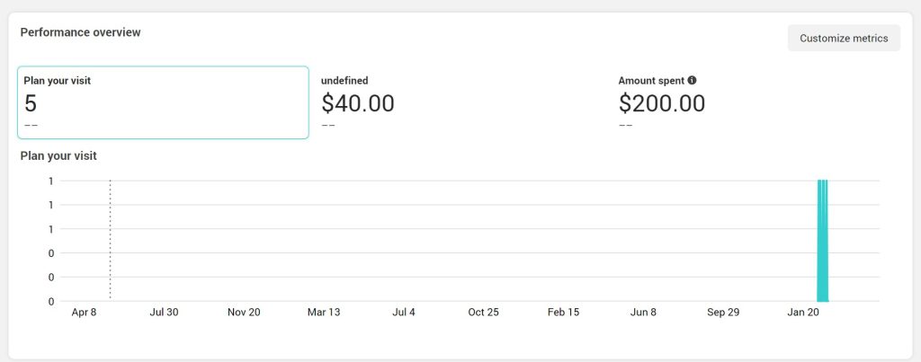This screenshot has width=921, height=362.
Task: Click the Nov 20 axis label
Action: [244, 312]
